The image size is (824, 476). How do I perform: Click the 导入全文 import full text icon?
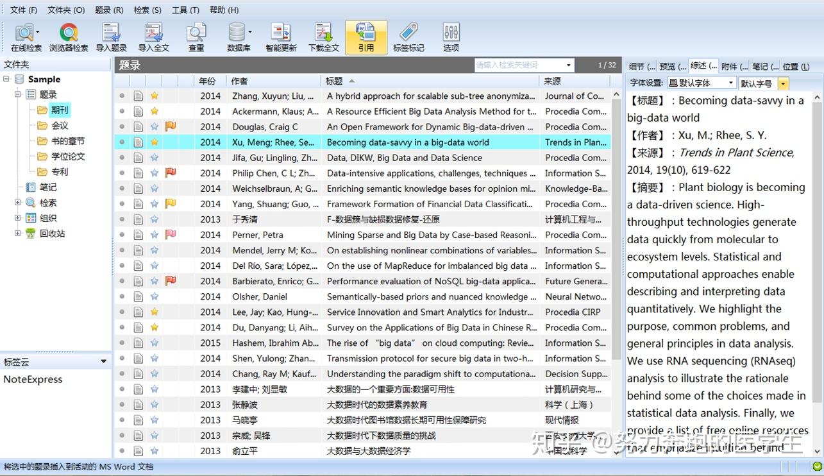(154, 38)
